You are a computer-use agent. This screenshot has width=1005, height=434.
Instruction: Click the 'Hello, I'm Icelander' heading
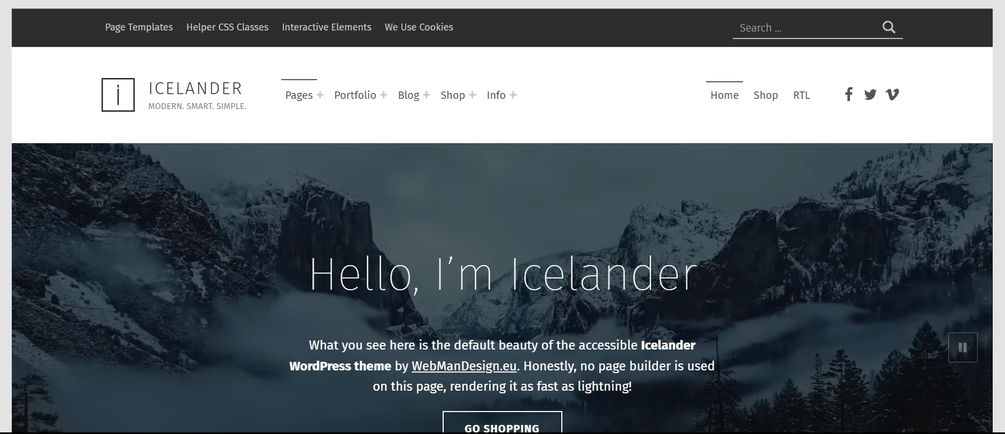coord(503,274)
